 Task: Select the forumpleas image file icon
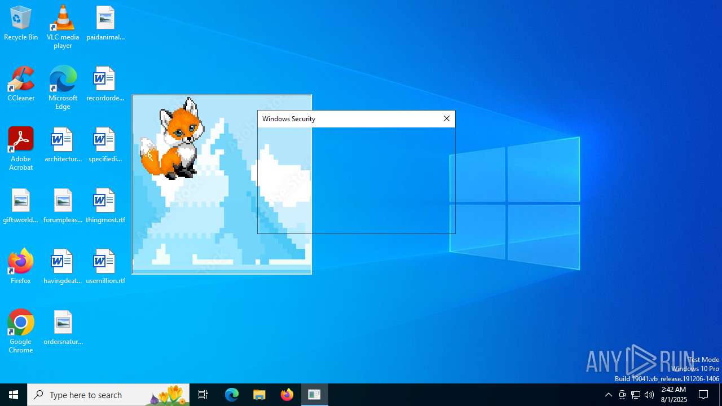click(x=63, y=206)
